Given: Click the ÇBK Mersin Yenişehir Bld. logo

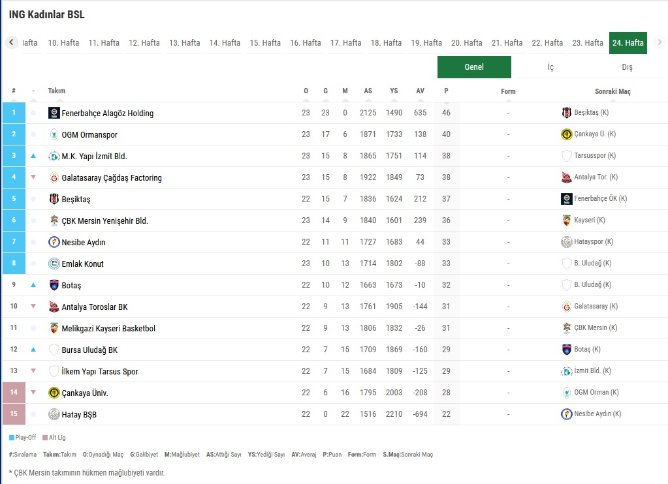Looking at the screenshot, I should click(x=54, y=220).
